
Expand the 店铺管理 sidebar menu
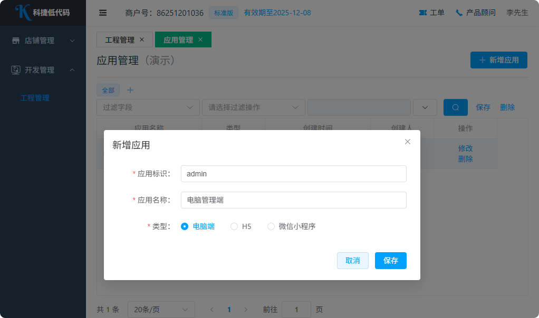tap(43, 41)
